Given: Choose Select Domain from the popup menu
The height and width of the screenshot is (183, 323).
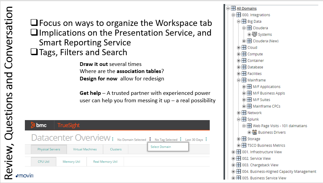Looking at the screenshot, I should [x=161, y=147].
